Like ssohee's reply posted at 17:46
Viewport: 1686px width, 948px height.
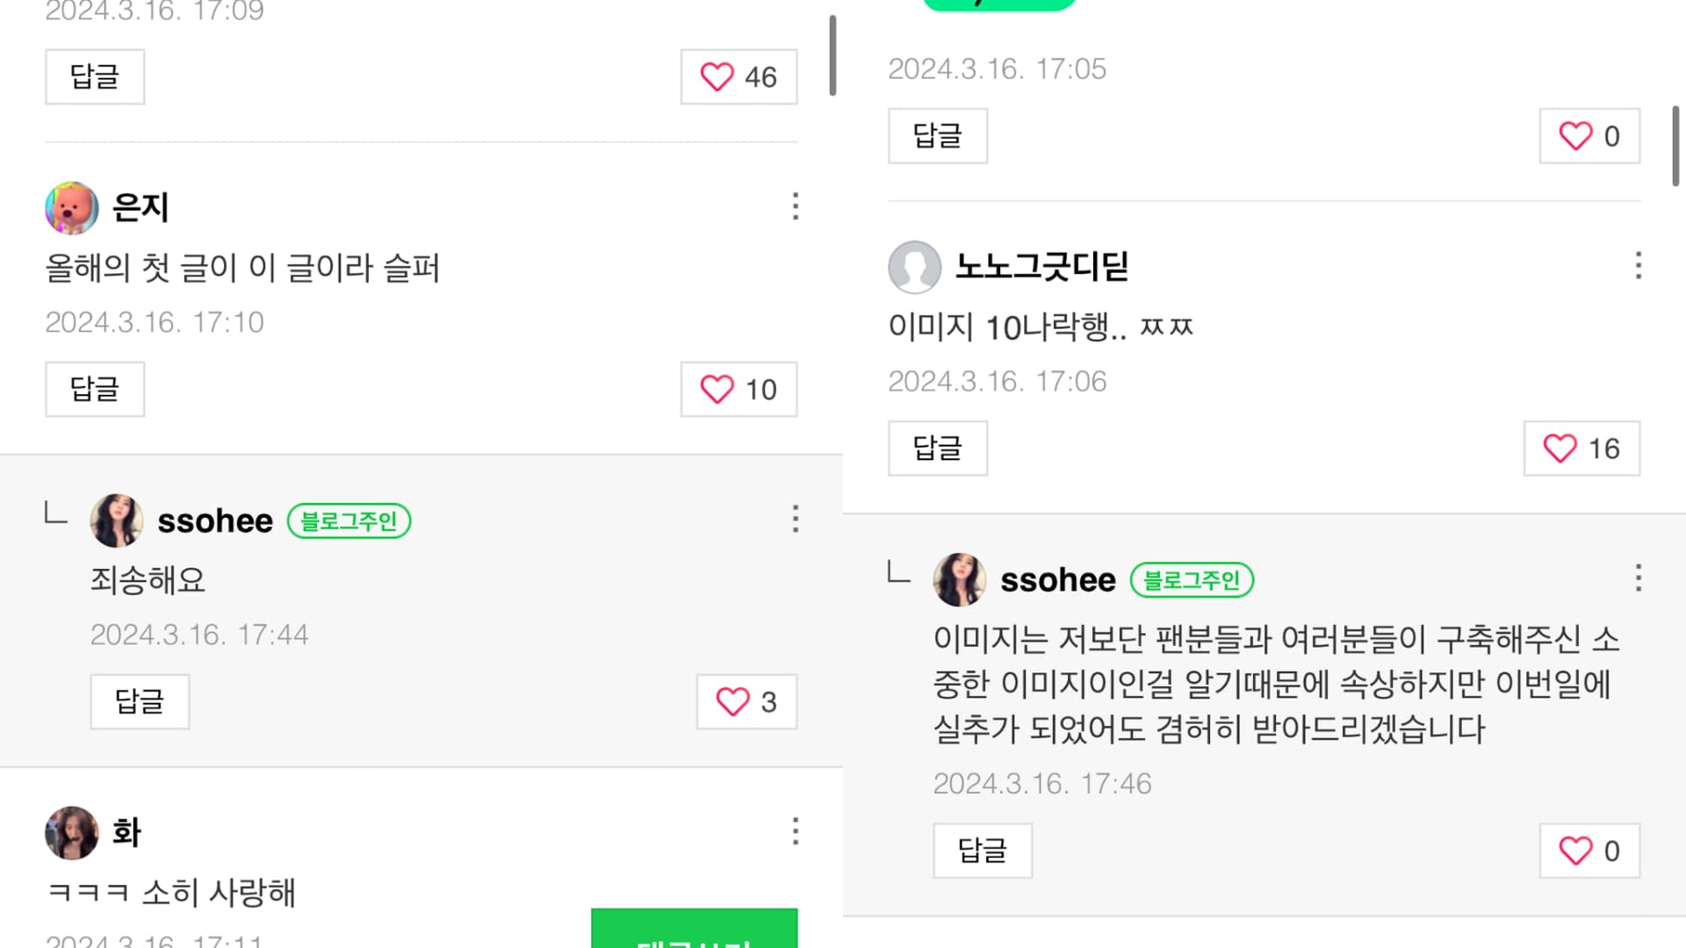point(1589,851)
